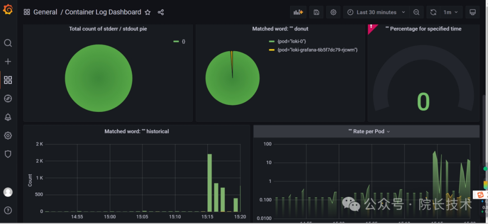Open dashboard settings gear in top bar

pyautogui.click(x=333, y=12)
